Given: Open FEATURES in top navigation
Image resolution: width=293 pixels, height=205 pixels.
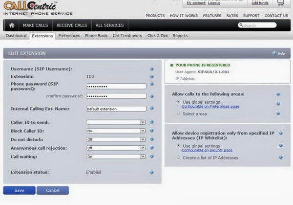Looking at the screenshot, I should pos(212,16).
